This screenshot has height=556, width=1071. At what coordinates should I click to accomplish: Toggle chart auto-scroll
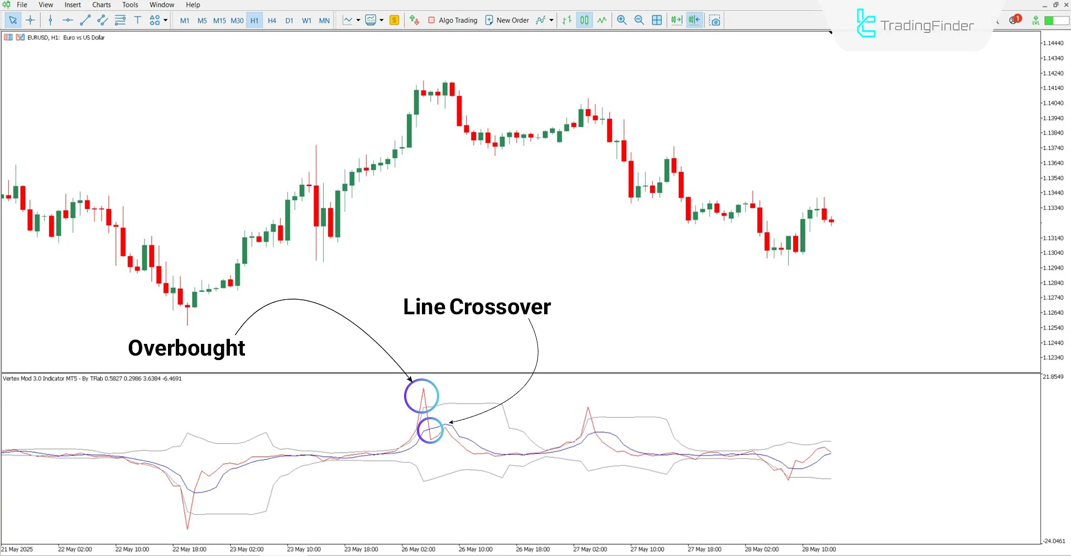click(676, 20)
